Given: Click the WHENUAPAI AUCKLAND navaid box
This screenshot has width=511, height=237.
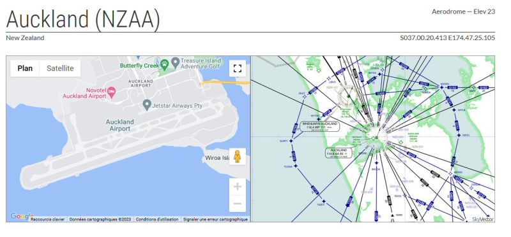Looking at the screenshot, I should (x=319, y=126).
